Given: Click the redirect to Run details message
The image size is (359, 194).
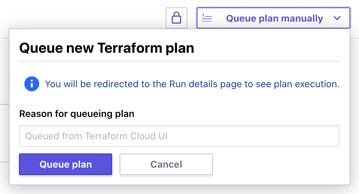Looking at the screenshot, I should click(x=192, y=84).
